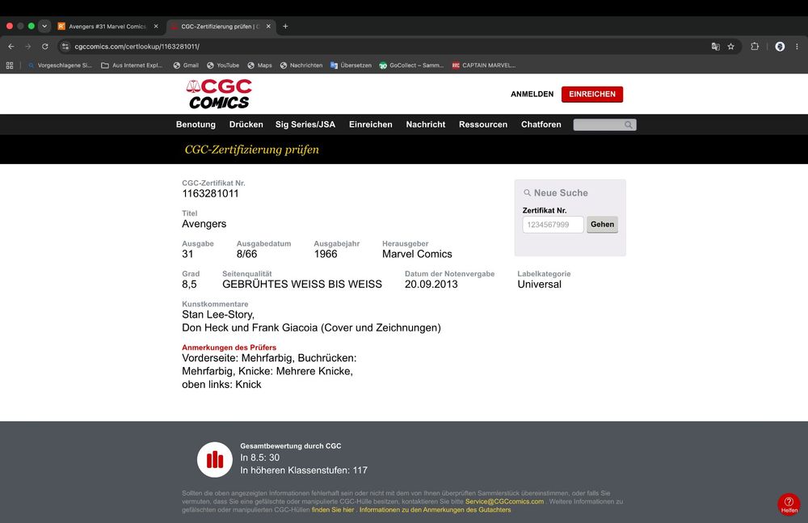808x523 pixels.
Task: Open the red Helfen help bubble
Action: click(789, 504)
